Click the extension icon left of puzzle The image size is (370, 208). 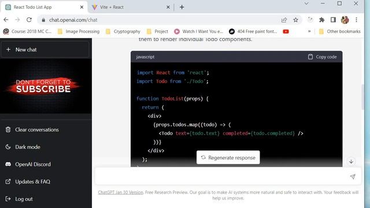click(x=310, y=20)
